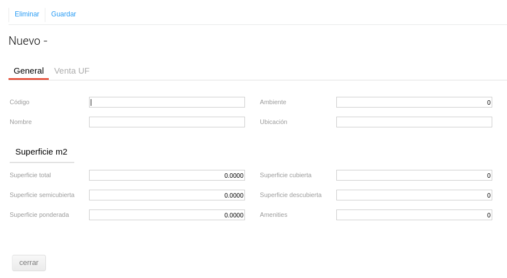Click the Superficie m2 section heading
Viewport: 507px width, 278px height.
click(x=41, y=152)
